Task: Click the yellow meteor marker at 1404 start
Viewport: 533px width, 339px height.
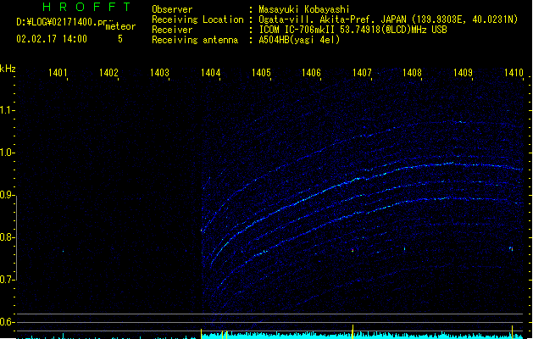Action: [x=201, y=334]
